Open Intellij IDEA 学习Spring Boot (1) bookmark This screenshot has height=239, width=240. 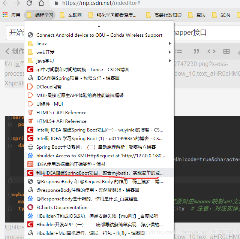pos(99,138)
